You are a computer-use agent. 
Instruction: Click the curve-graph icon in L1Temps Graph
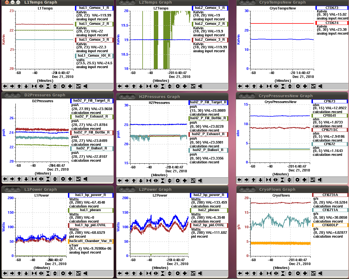(78, 86)
